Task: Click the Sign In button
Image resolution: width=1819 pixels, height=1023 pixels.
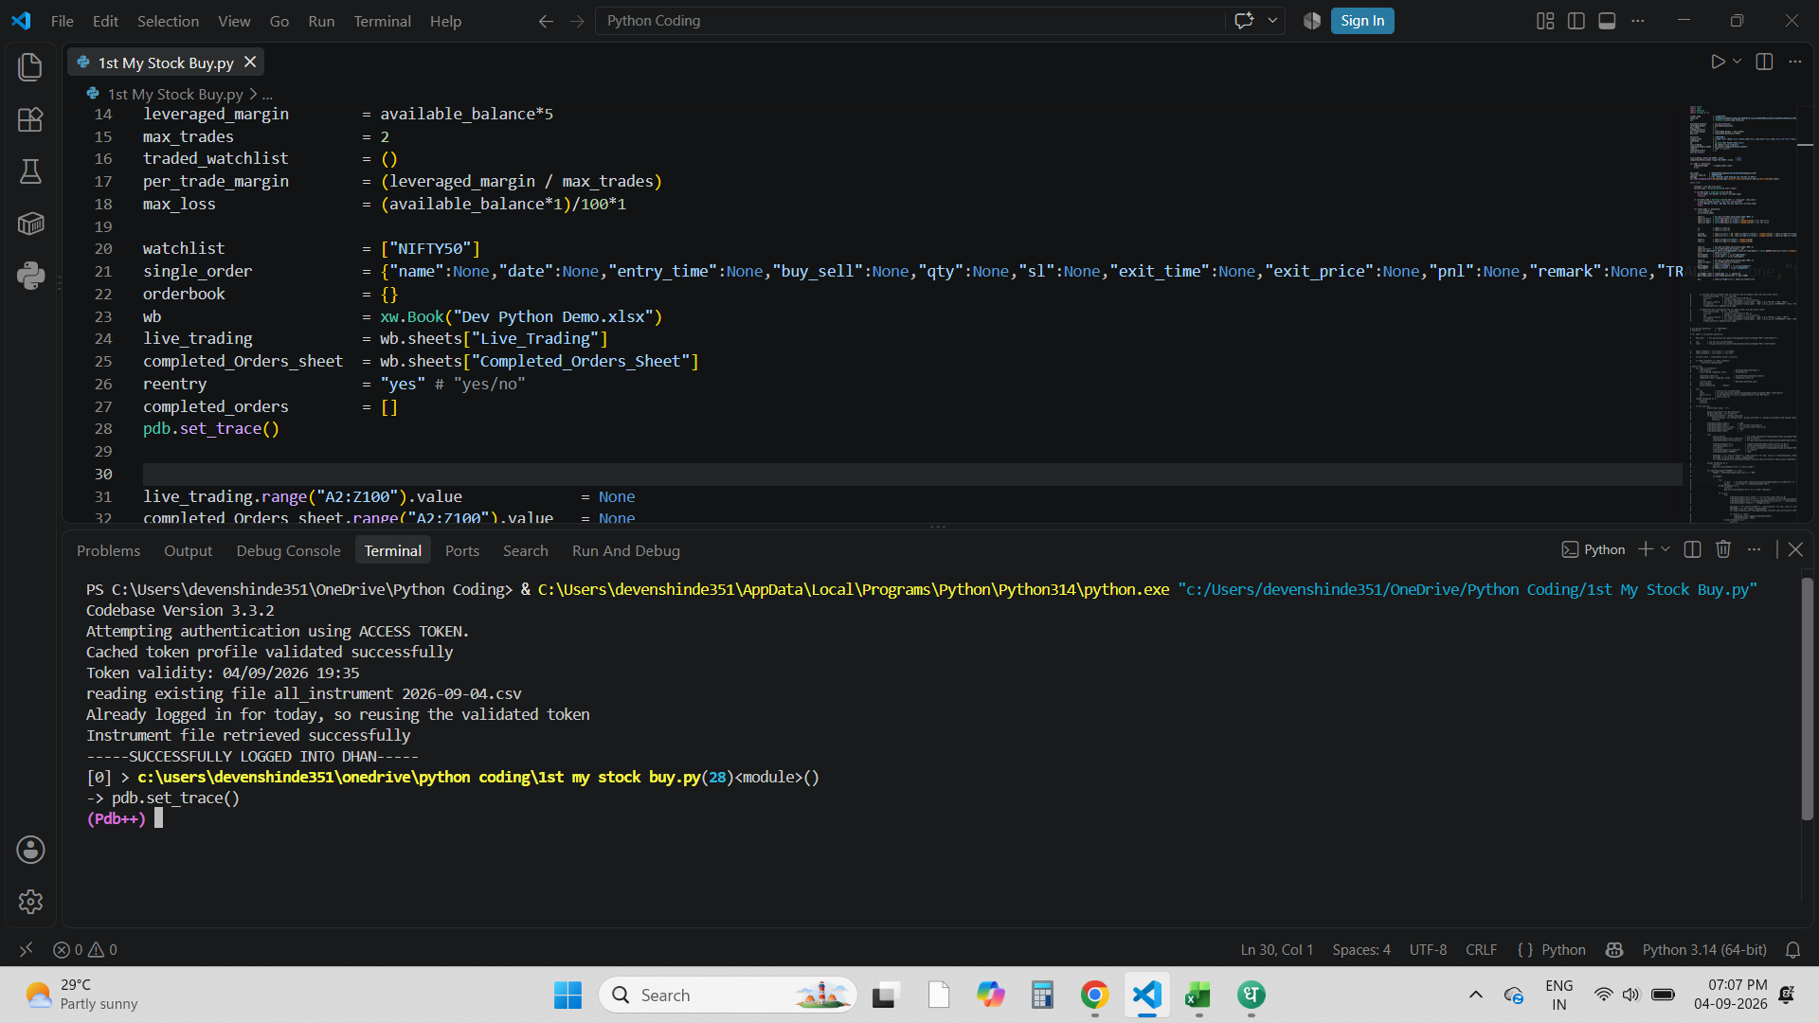Action: click(x=1362, y=21)
